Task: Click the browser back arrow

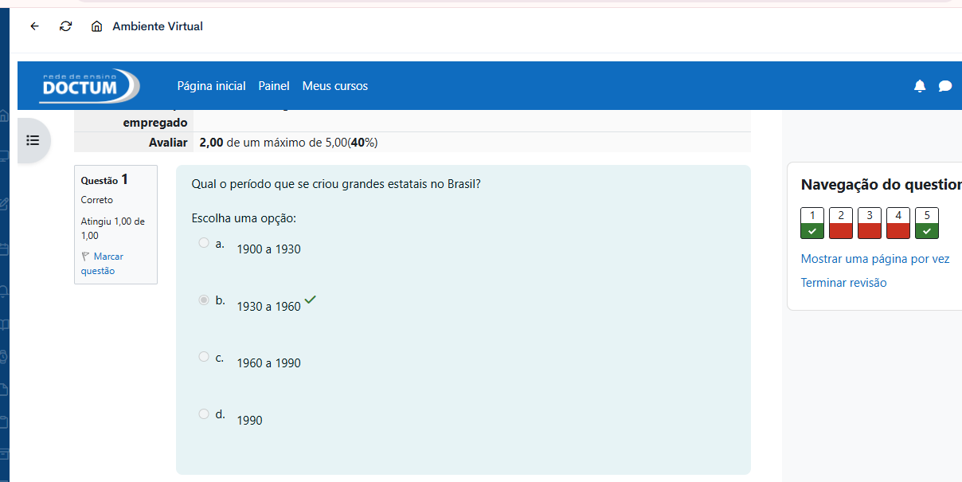Action: (34, 26)
